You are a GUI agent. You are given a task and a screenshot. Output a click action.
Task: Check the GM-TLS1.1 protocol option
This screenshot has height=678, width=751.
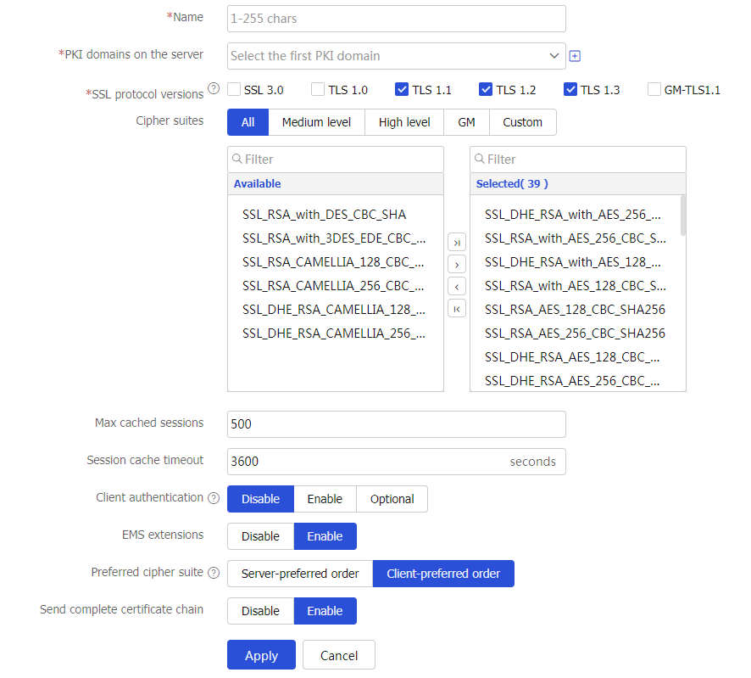pos(654,89)
